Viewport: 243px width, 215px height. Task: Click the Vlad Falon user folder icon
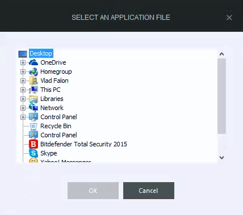tap(33, 81)
